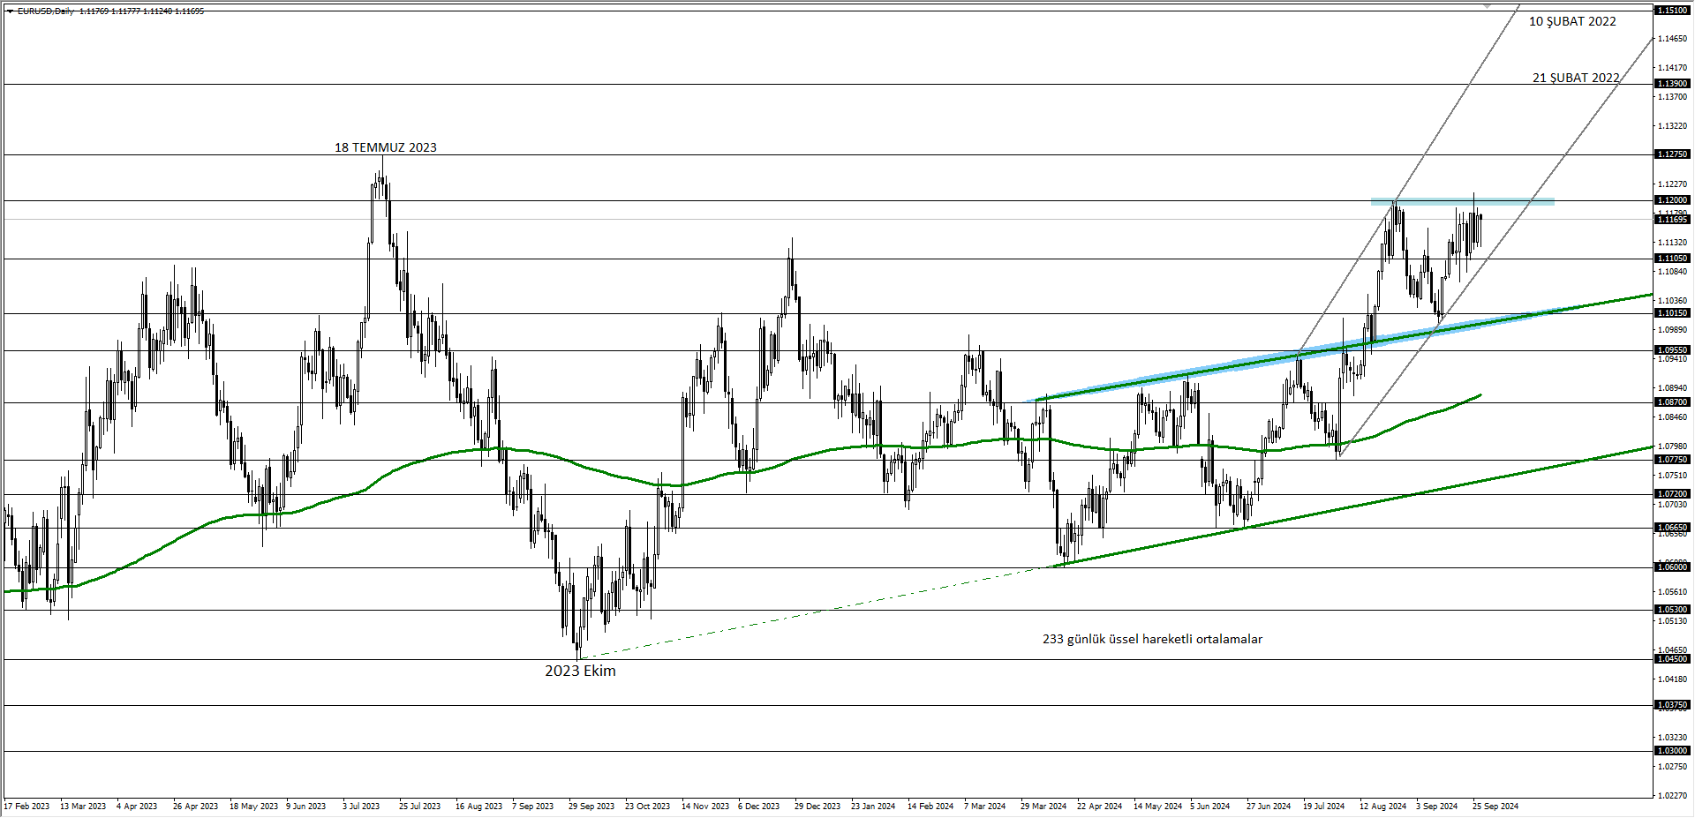The height and width of the screenshot is (818, 1695).
Task: Click the '14 Feb 2024' date on time axis
Action: 930,807
